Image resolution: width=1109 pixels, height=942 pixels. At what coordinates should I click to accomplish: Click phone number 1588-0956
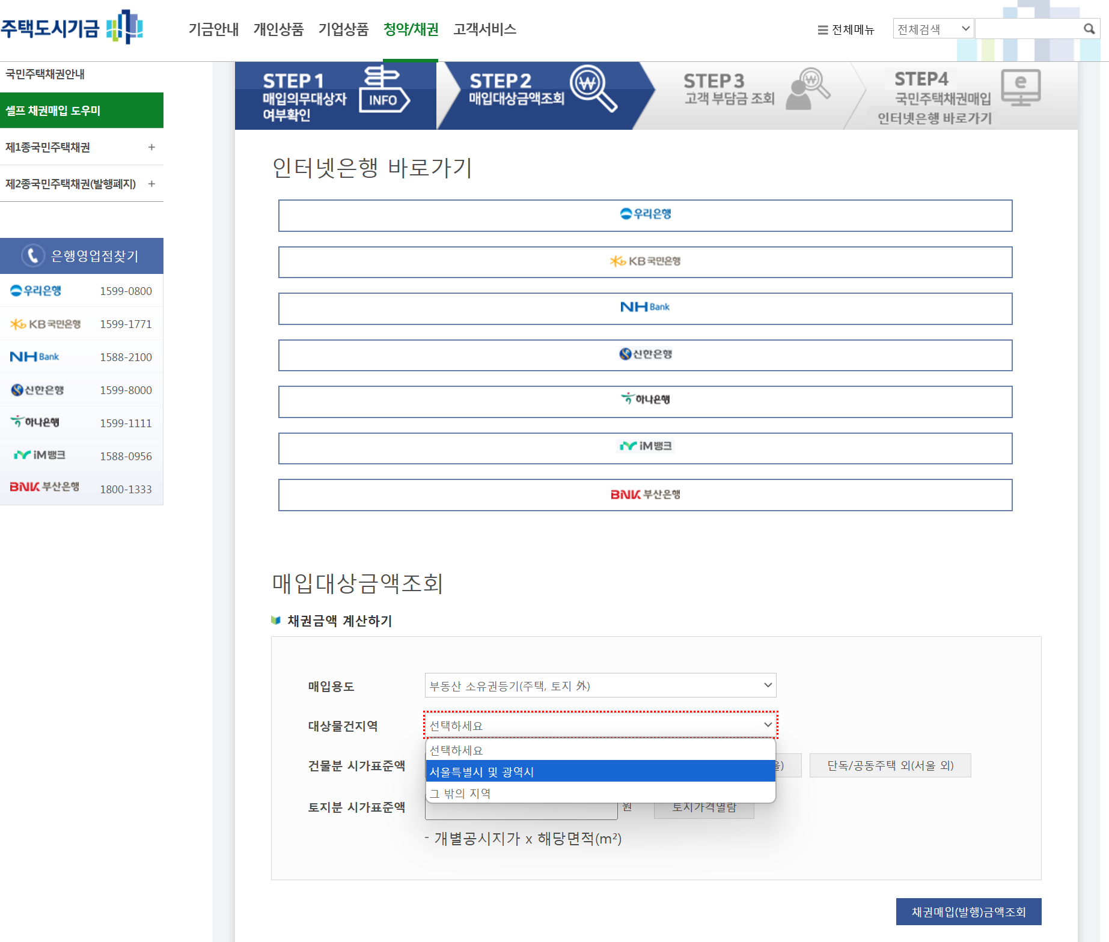(x=126, y=457)
